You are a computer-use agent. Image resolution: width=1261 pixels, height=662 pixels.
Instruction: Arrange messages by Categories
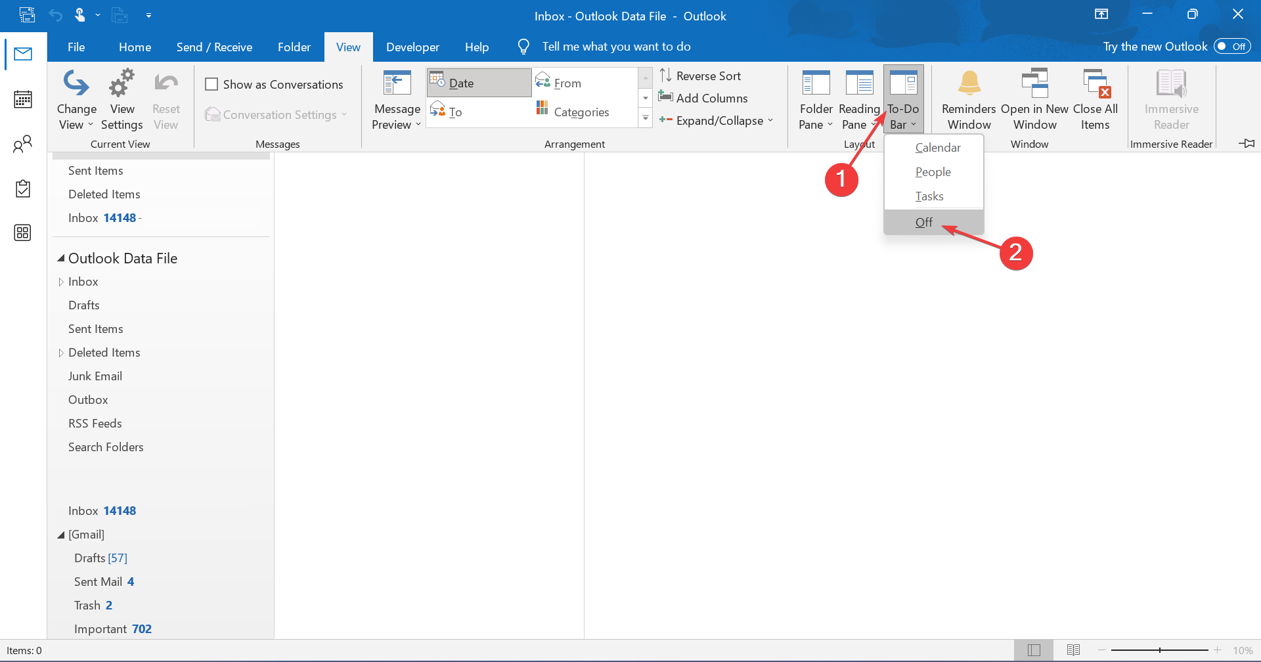[x=585, y=112]
